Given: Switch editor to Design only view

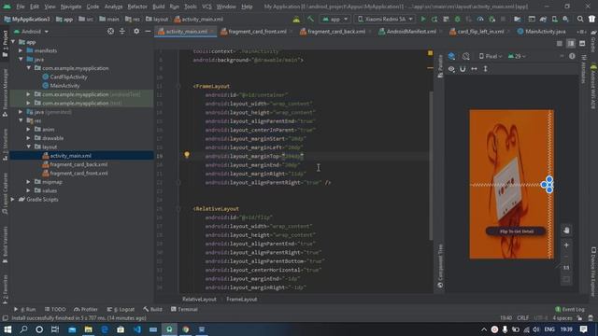Looking at the screenshot, I should tap(582, 44).
